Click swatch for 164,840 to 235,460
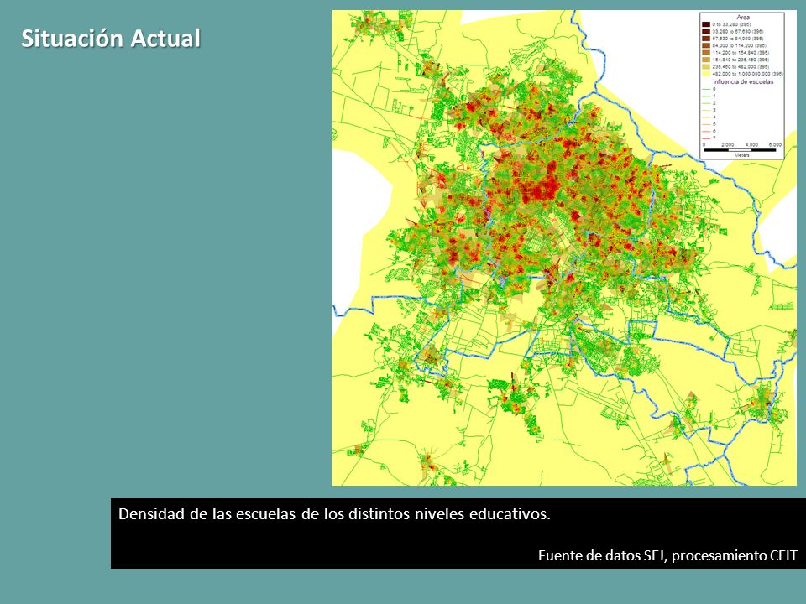Viewport: 806px width, 604px height. (706, 60)
